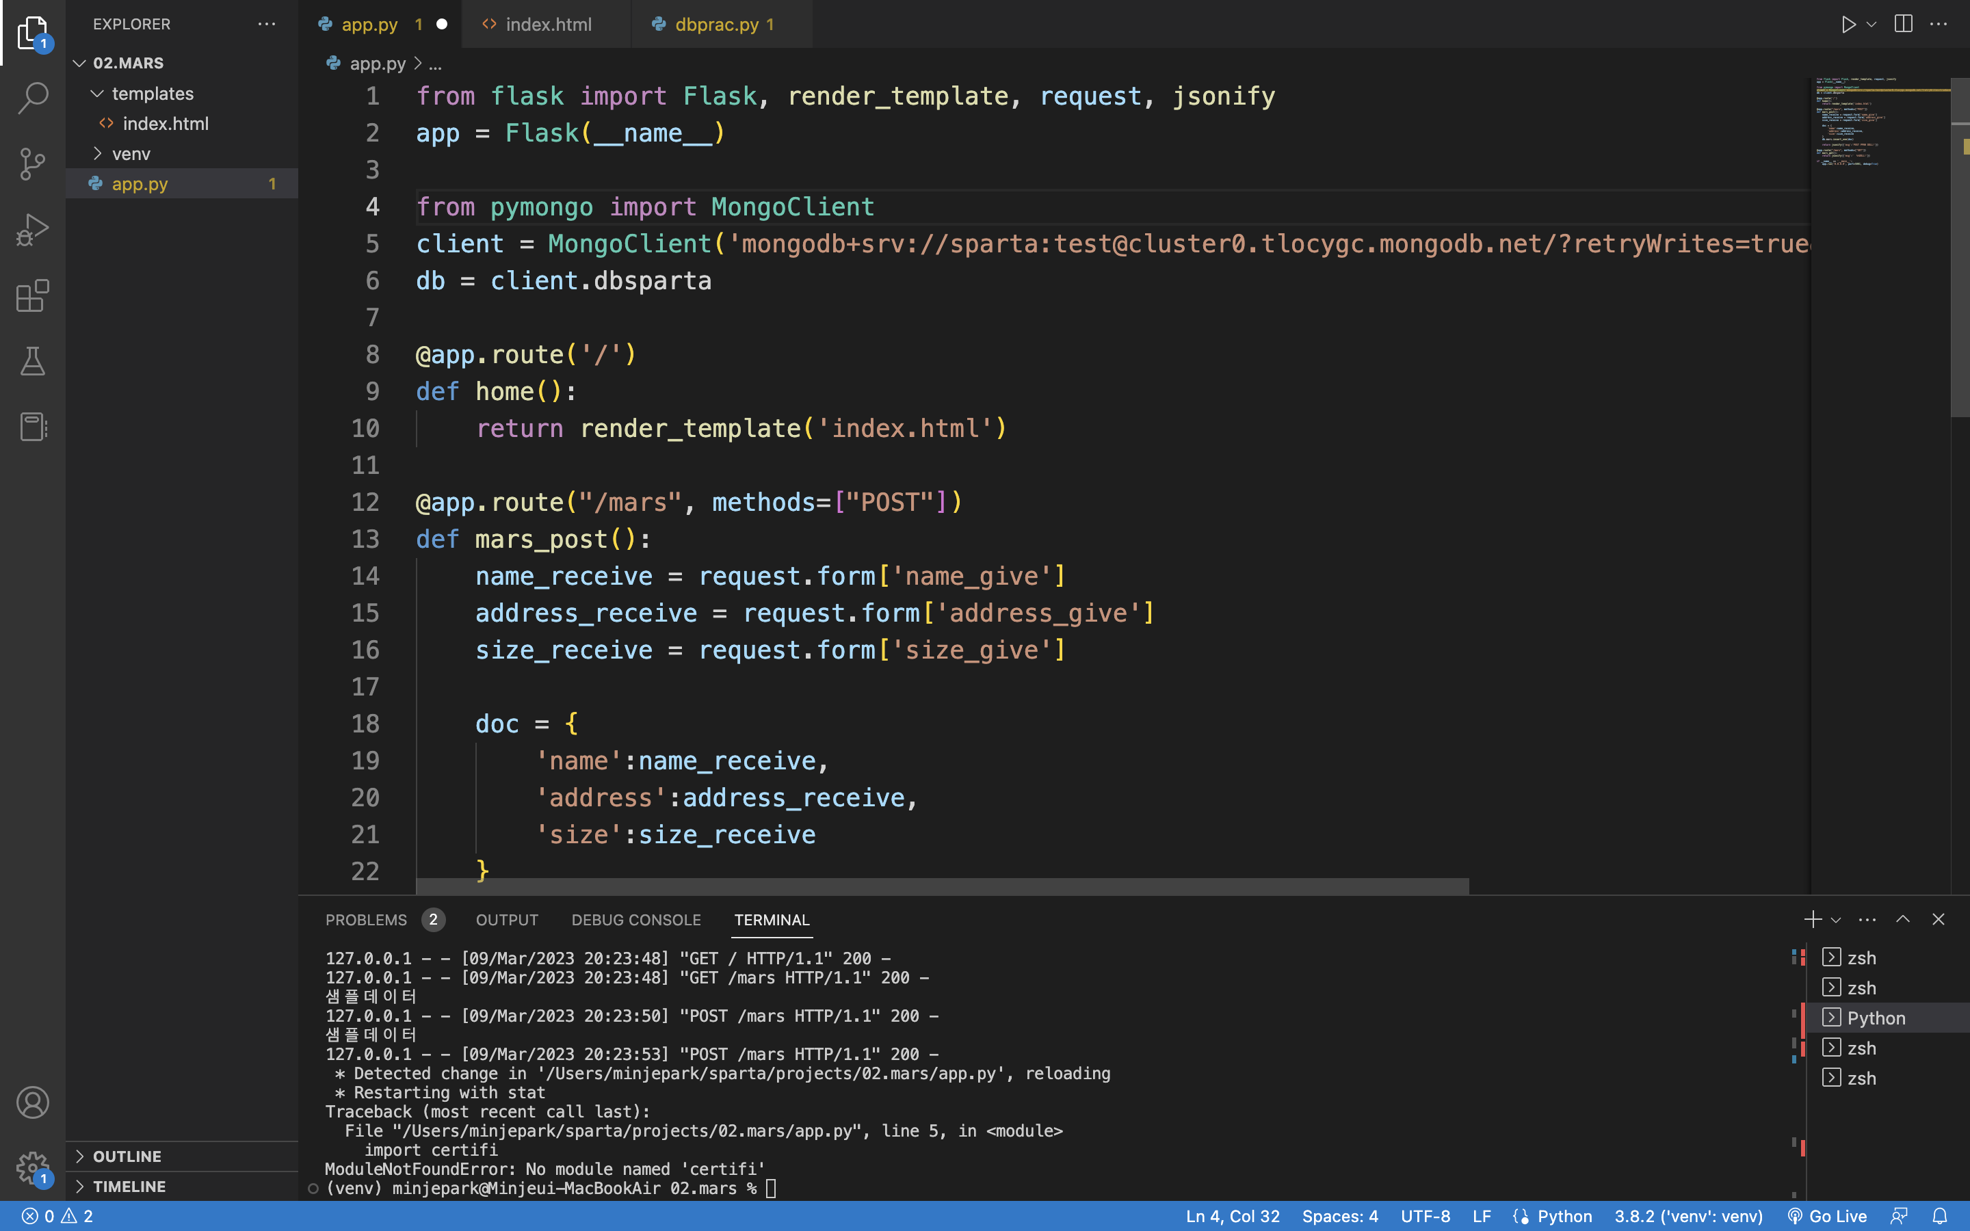Switch to the index.html editor tab
The image size is (1970, 1231).
[547, 25]
